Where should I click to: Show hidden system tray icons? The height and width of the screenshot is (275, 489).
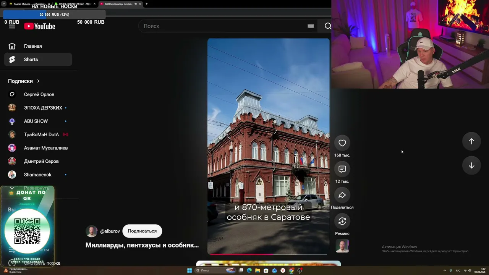coord(445,270)
